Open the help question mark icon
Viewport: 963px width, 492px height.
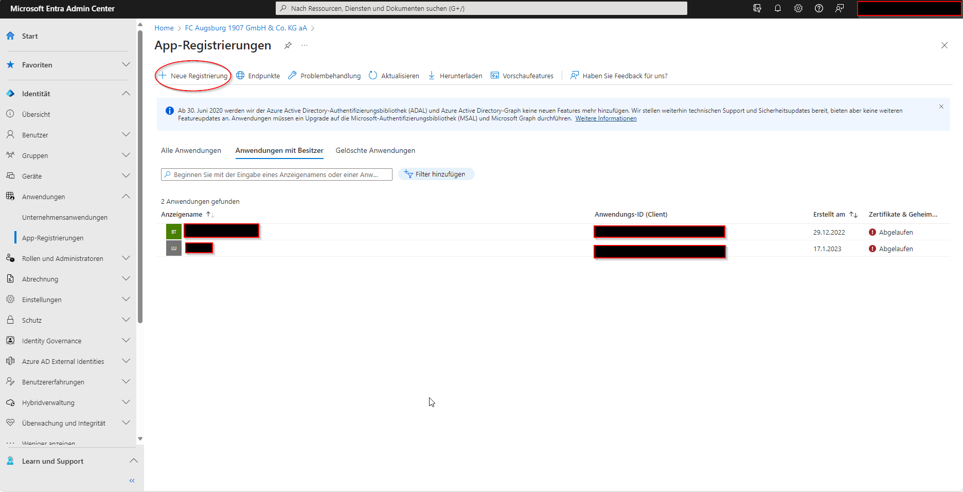click(x=819, y=8)
